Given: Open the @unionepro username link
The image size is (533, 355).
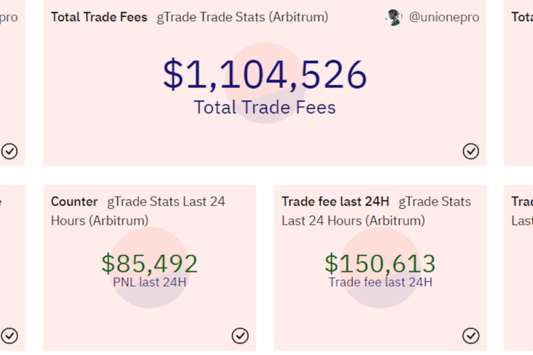Looking at the screenshot, I should click(x=443, y=17).
